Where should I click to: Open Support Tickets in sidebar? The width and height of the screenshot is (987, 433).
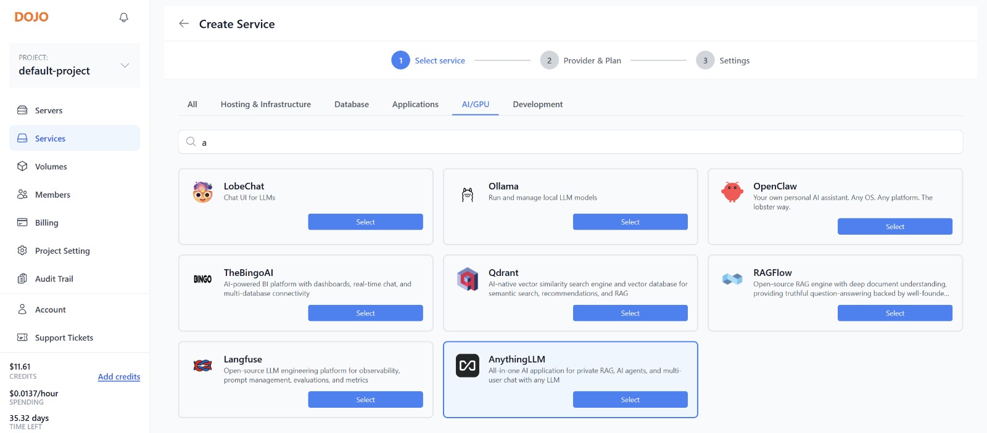[x=75, y=338]
